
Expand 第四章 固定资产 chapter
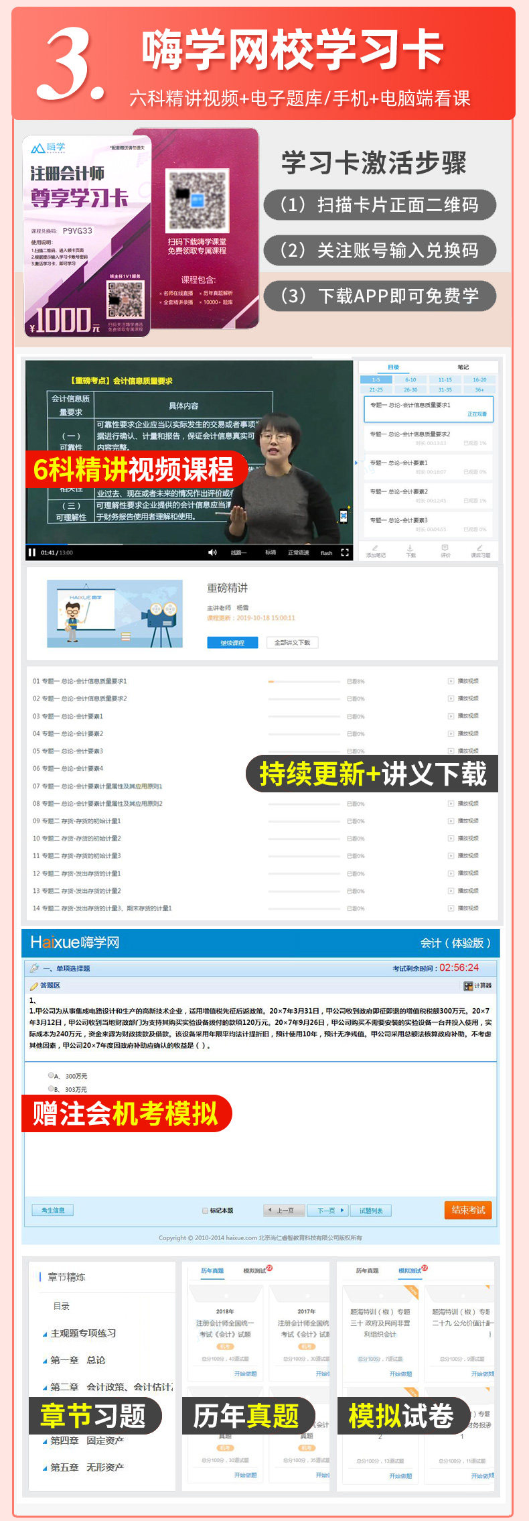[45, 1441]
